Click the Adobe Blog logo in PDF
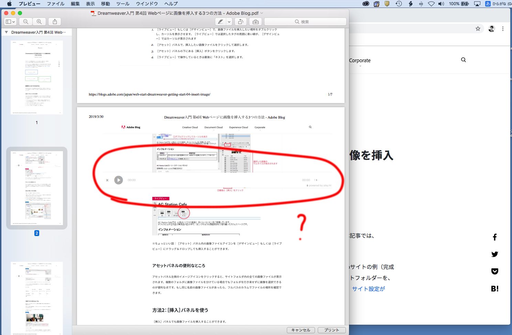The width and height of the screenshot is (512, 335). [x=131, y=127]
